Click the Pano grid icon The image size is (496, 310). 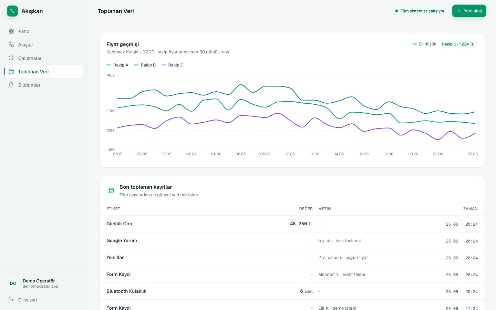11,31
